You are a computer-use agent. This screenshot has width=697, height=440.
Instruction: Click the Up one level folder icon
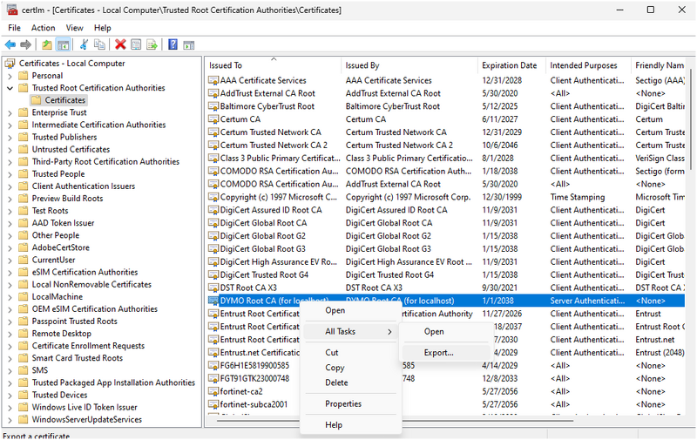47,44
